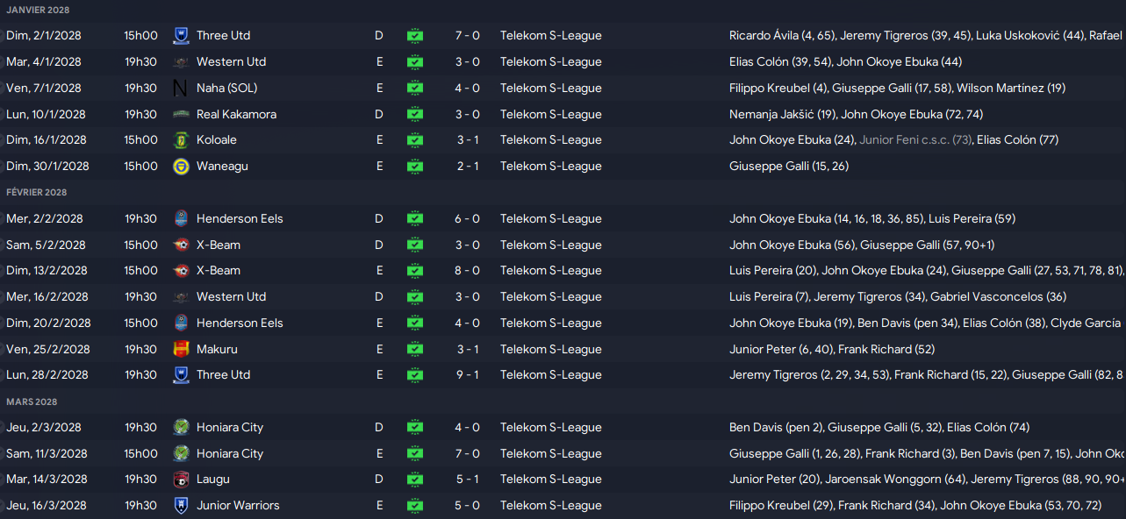
Task: Click the Koloale club crest
Action: [181, 140]
